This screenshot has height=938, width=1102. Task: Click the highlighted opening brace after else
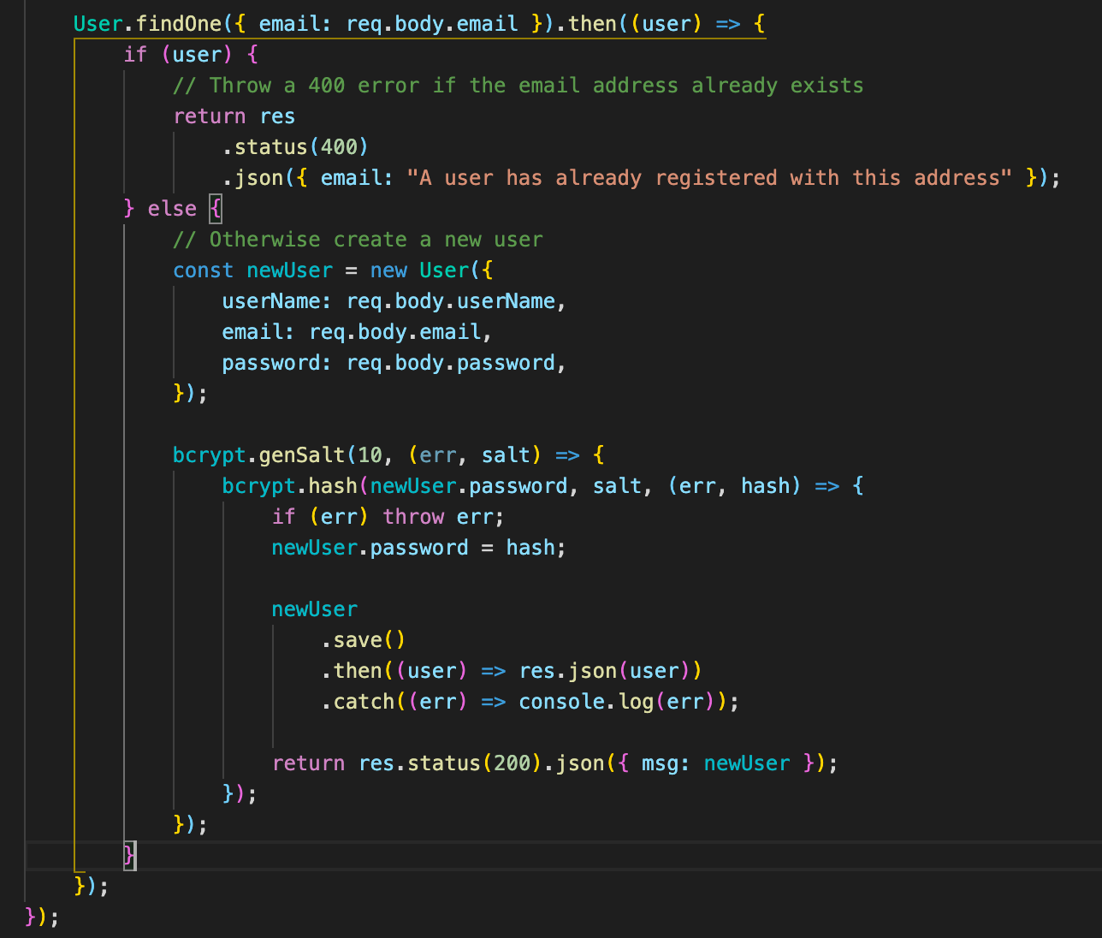[216, 209]
